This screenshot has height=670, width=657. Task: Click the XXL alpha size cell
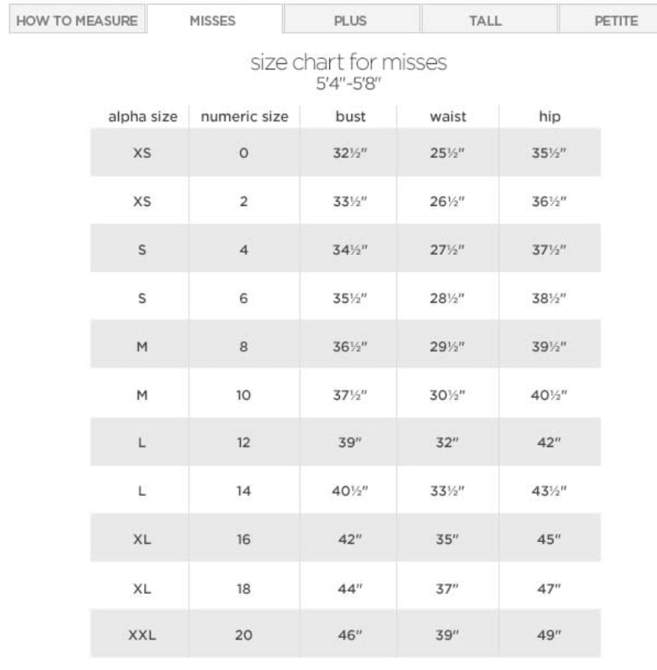click(142, 634)
